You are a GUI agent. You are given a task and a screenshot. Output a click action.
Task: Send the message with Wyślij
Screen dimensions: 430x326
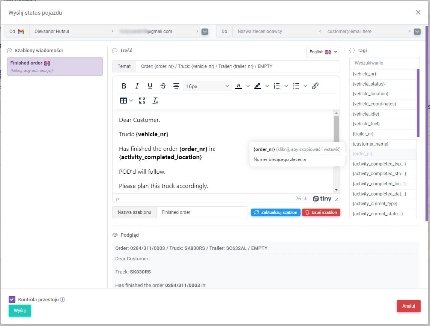coord(20,310)
